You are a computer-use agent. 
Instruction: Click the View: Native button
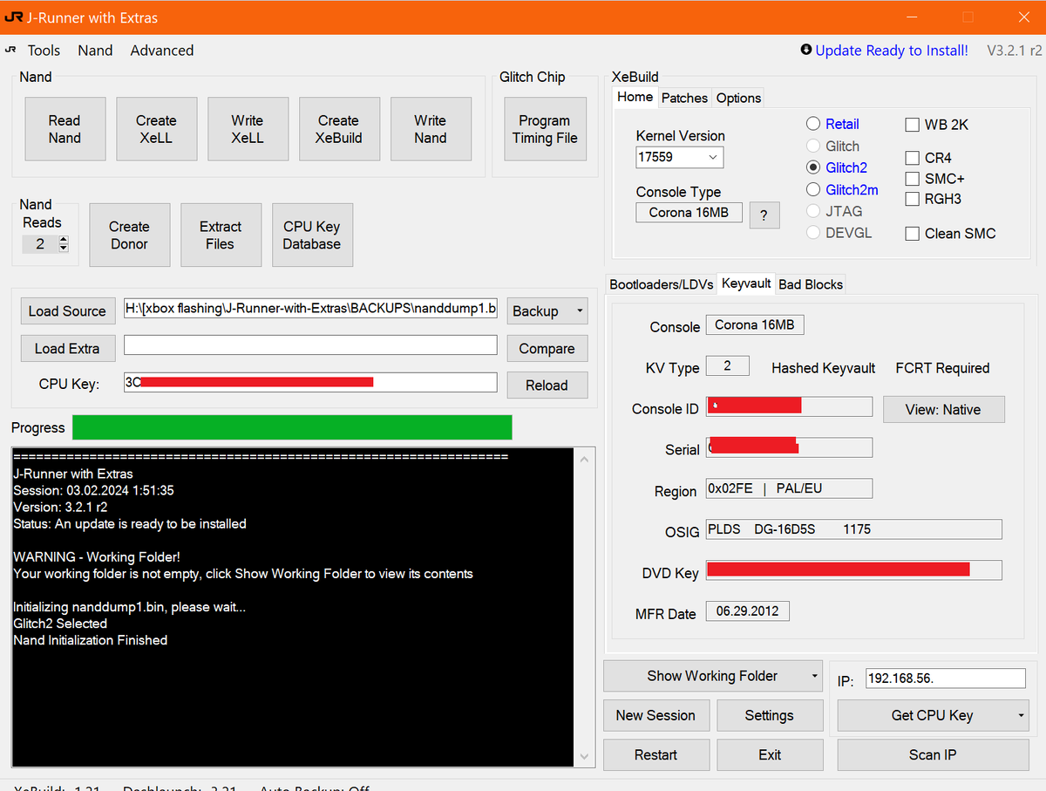coord(943,410)
